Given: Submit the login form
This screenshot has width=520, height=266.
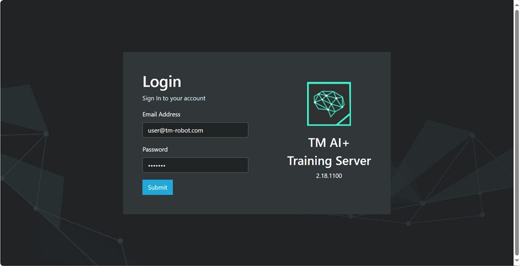Looking at the screenshot, I should click(158, 187).
